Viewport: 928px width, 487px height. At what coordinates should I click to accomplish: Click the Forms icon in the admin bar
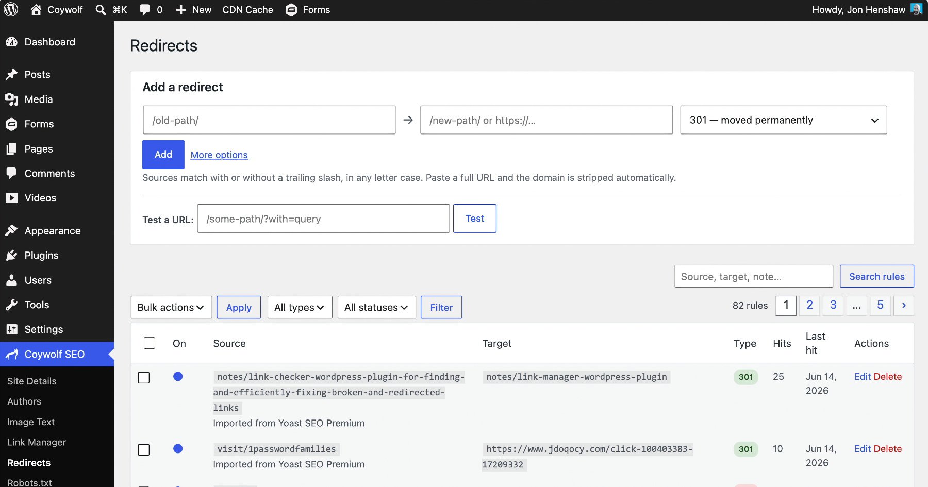[291, 10]
